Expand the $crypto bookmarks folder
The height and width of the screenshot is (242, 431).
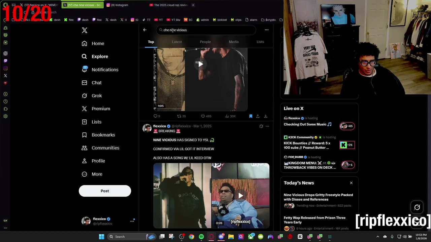tap(268, 20)
